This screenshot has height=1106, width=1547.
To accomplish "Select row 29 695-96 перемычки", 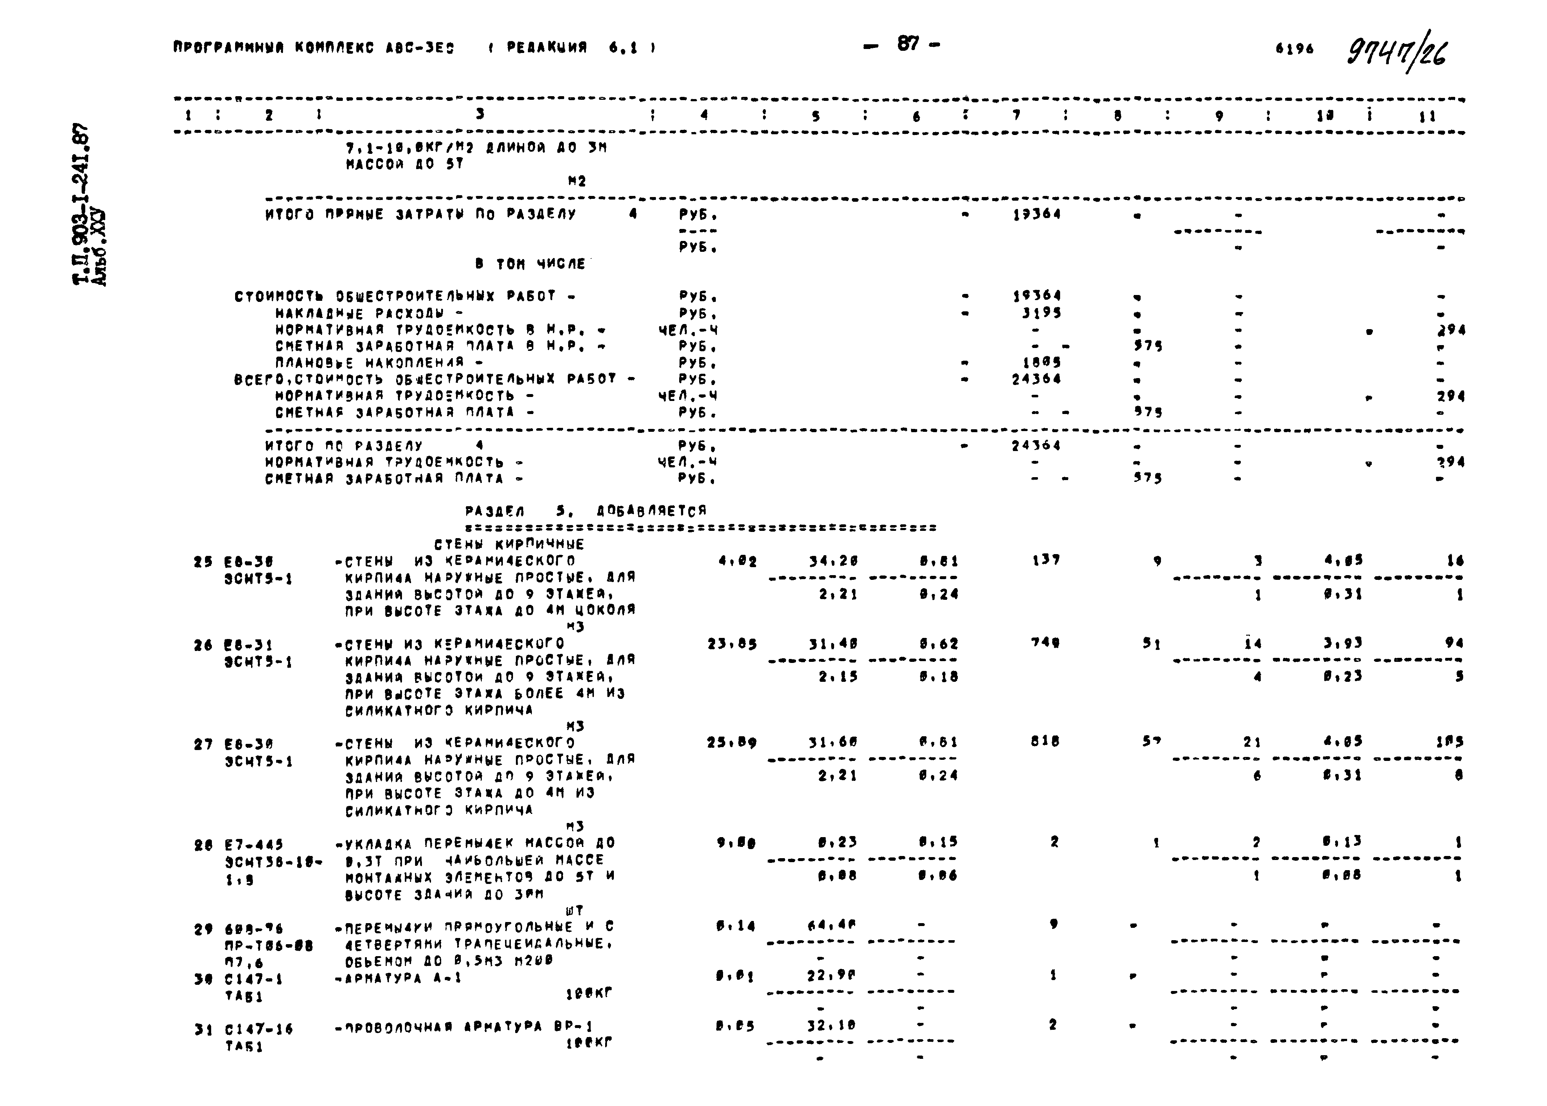I will click(x=479, y=929).
